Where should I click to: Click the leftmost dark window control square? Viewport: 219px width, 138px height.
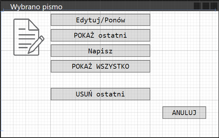pos(197,6)
